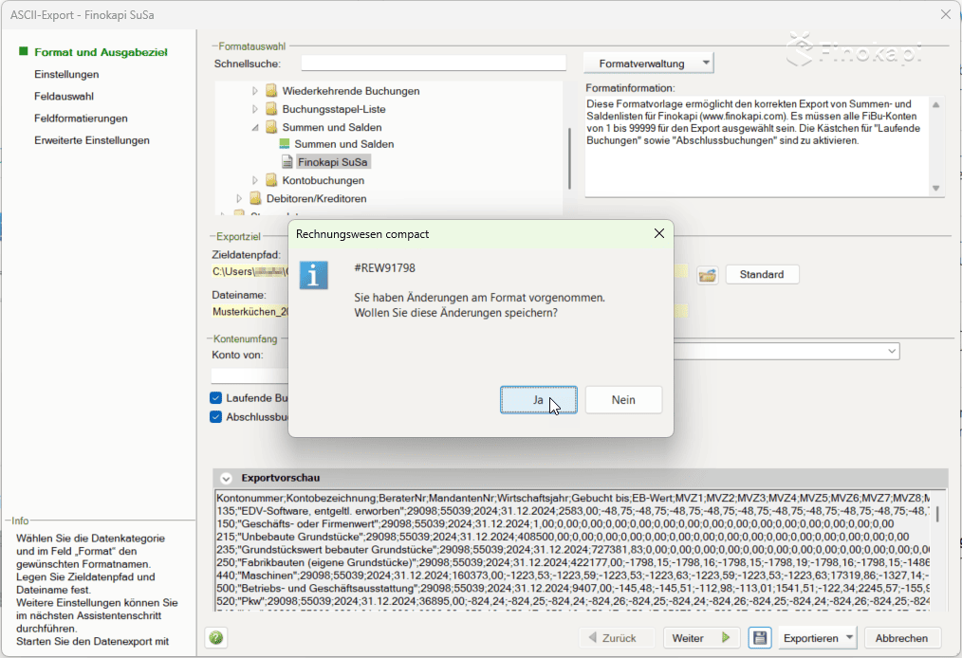Open the Format und Ausgabeziel step
The width and height of the screenshot is (962, 658).
101,52
